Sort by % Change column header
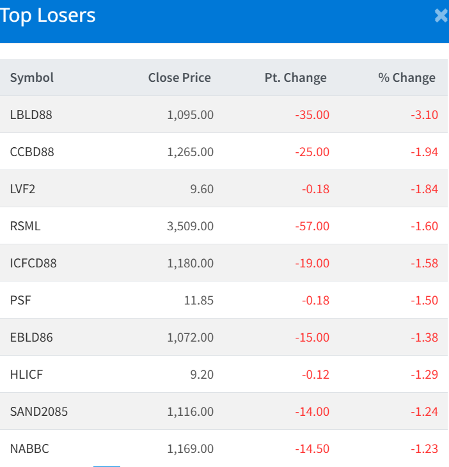 [407, 77]
